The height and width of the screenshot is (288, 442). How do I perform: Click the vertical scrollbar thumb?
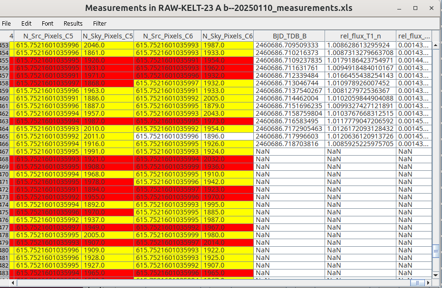coord(436,251)
